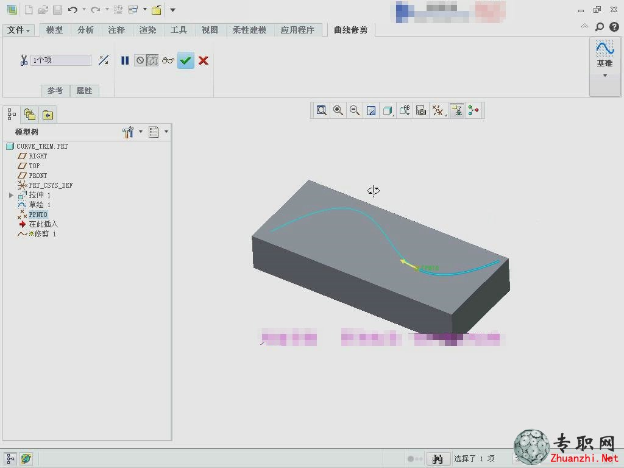Expand the 拉伸 1 tree node
This screenshot has height=468, width=624.
[x=11, y=195]
